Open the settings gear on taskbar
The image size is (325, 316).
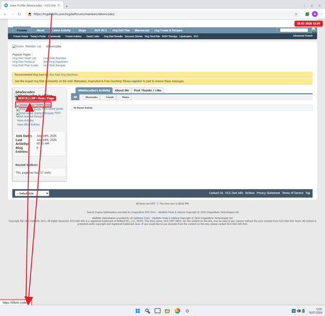coord(187,311)
